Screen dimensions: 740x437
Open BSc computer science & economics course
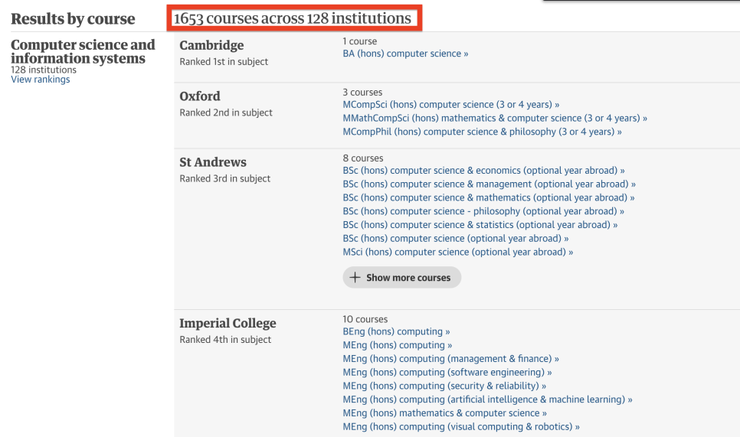483,171
